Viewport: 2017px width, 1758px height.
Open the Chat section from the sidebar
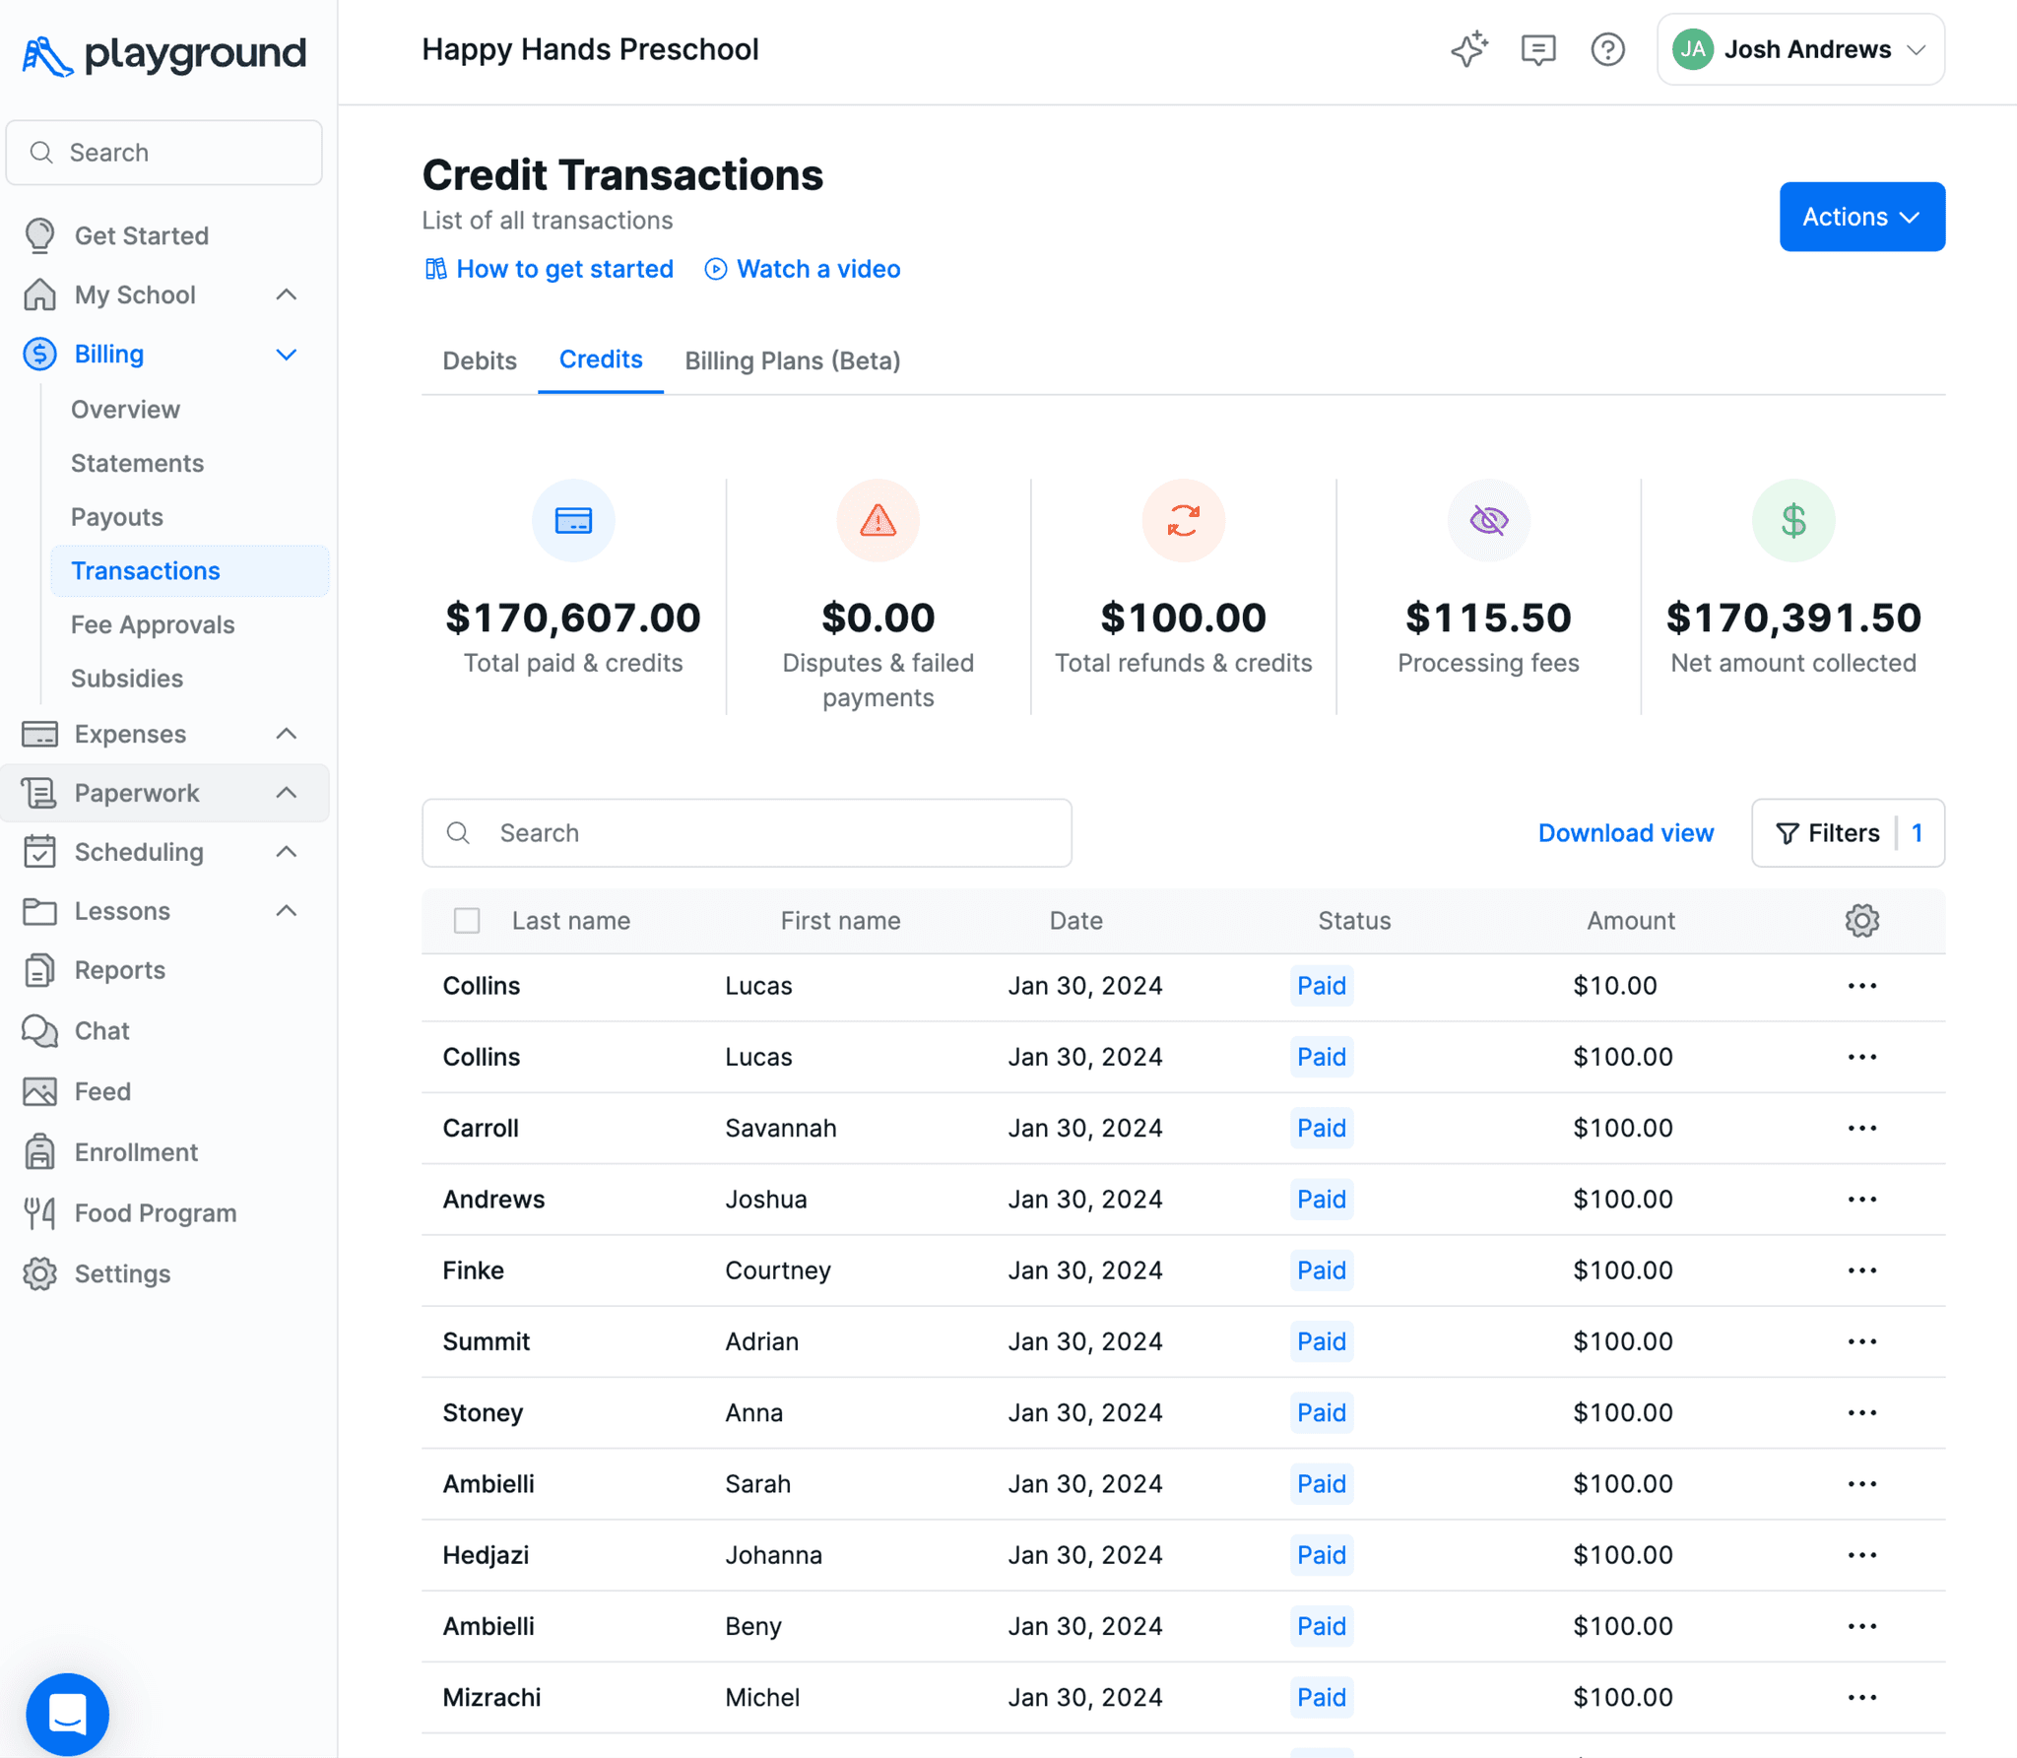pyautogui.click(x=101, y=1031)
